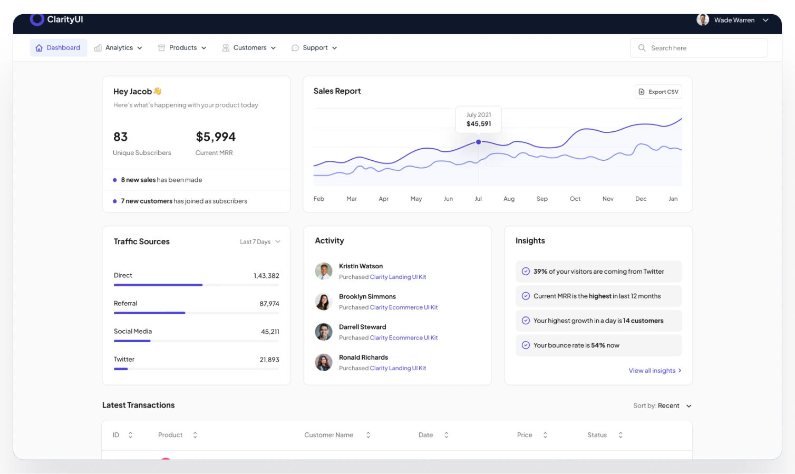Toggle check icon on highest growth insight
This screenshot has width=795, height=474.
(526, 321)
